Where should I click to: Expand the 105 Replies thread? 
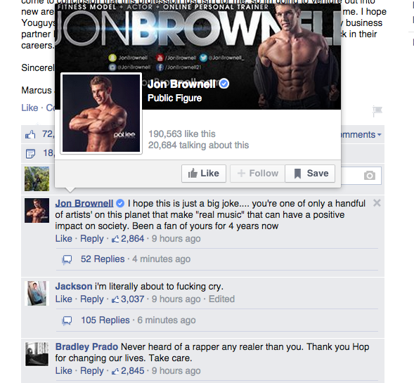coord(105,320)
